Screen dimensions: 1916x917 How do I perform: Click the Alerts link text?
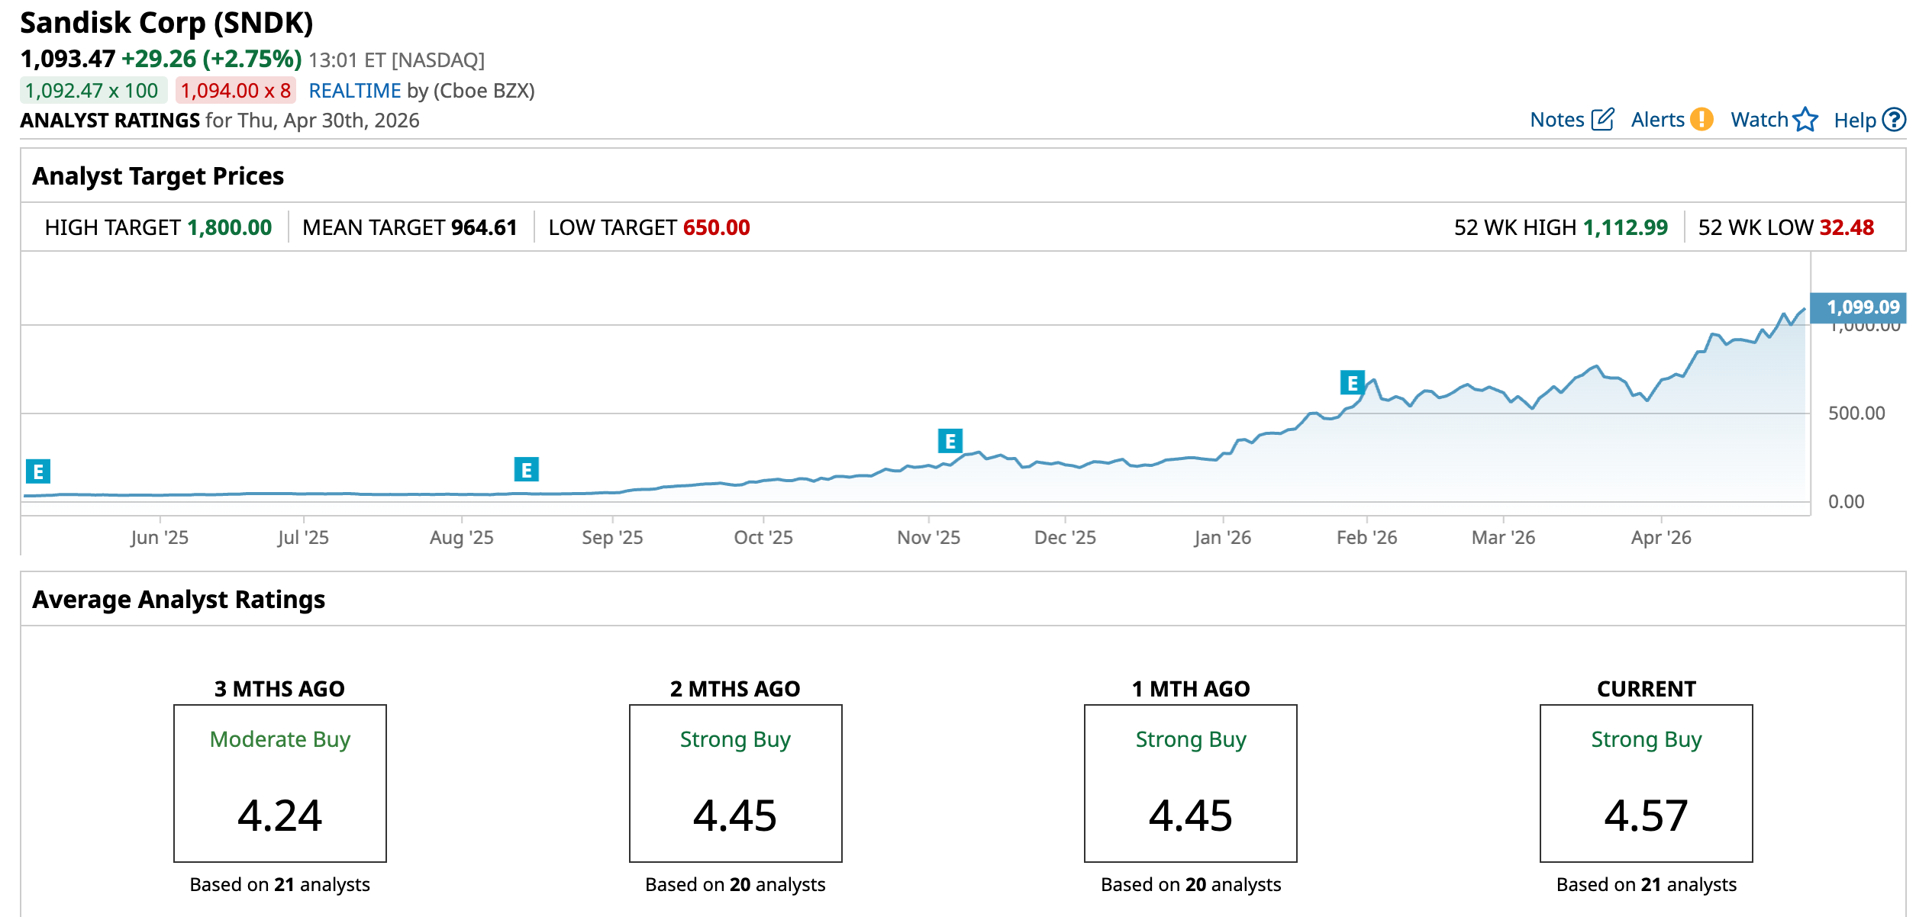[1657, 120]
